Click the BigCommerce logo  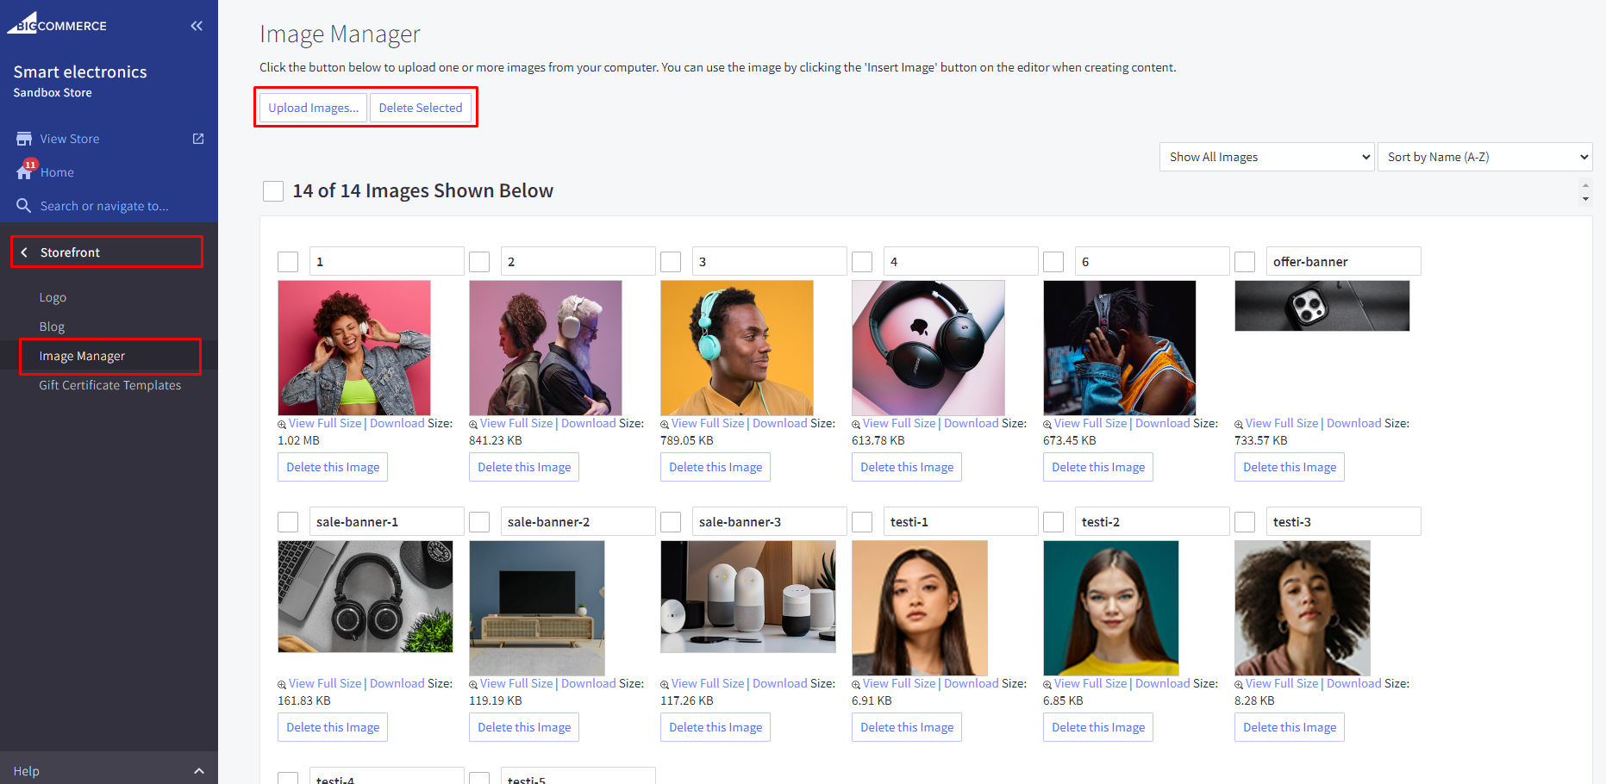point(57,23)
